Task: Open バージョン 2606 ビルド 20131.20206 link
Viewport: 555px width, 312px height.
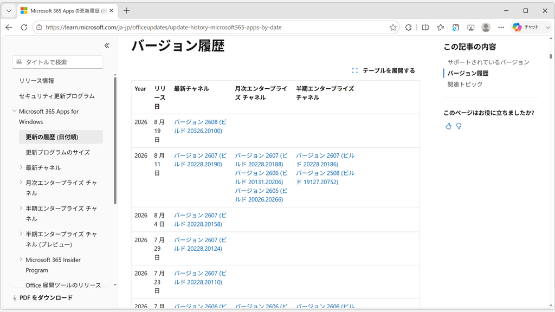Action: (x=261, y=178)
